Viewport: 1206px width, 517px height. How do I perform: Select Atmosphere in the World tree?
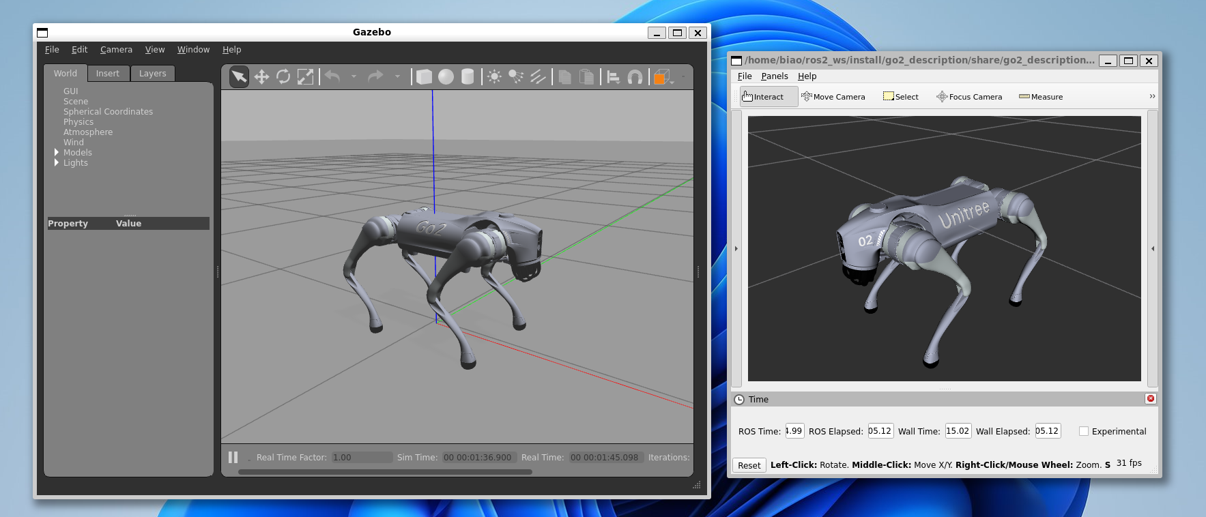88,132
